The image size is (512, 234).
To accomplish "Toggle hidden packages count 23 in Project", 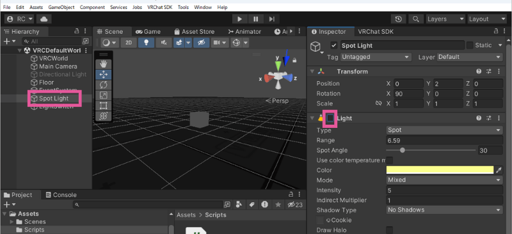I will 294,205.
